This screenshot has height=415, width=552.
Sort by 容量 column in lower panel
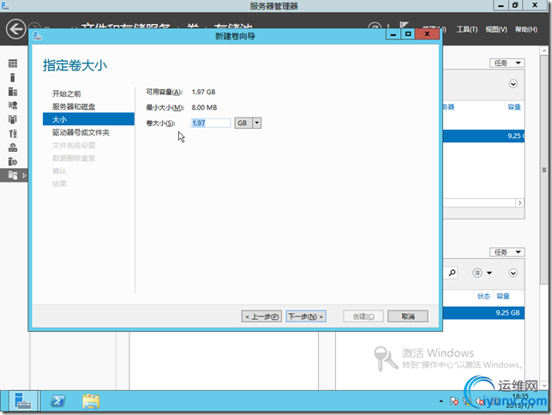click(x=502, y=296)
